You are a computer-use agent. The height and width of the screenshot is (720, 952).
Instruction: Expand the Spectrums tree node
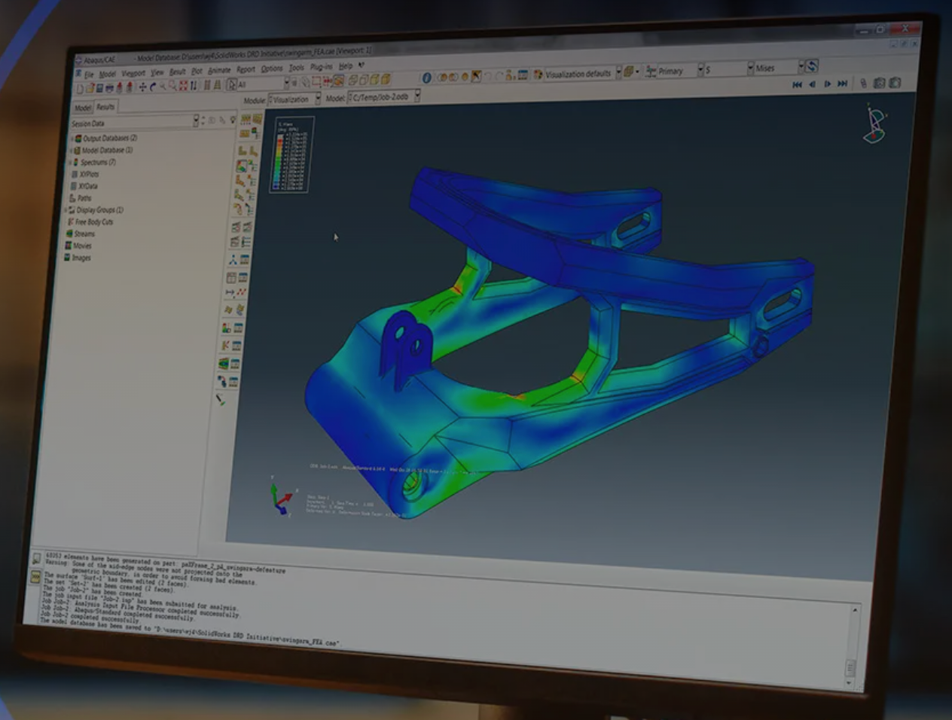(71, 162)
